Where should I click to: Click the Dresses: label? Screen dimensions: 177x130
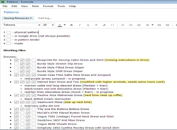(x=10, y=57)
